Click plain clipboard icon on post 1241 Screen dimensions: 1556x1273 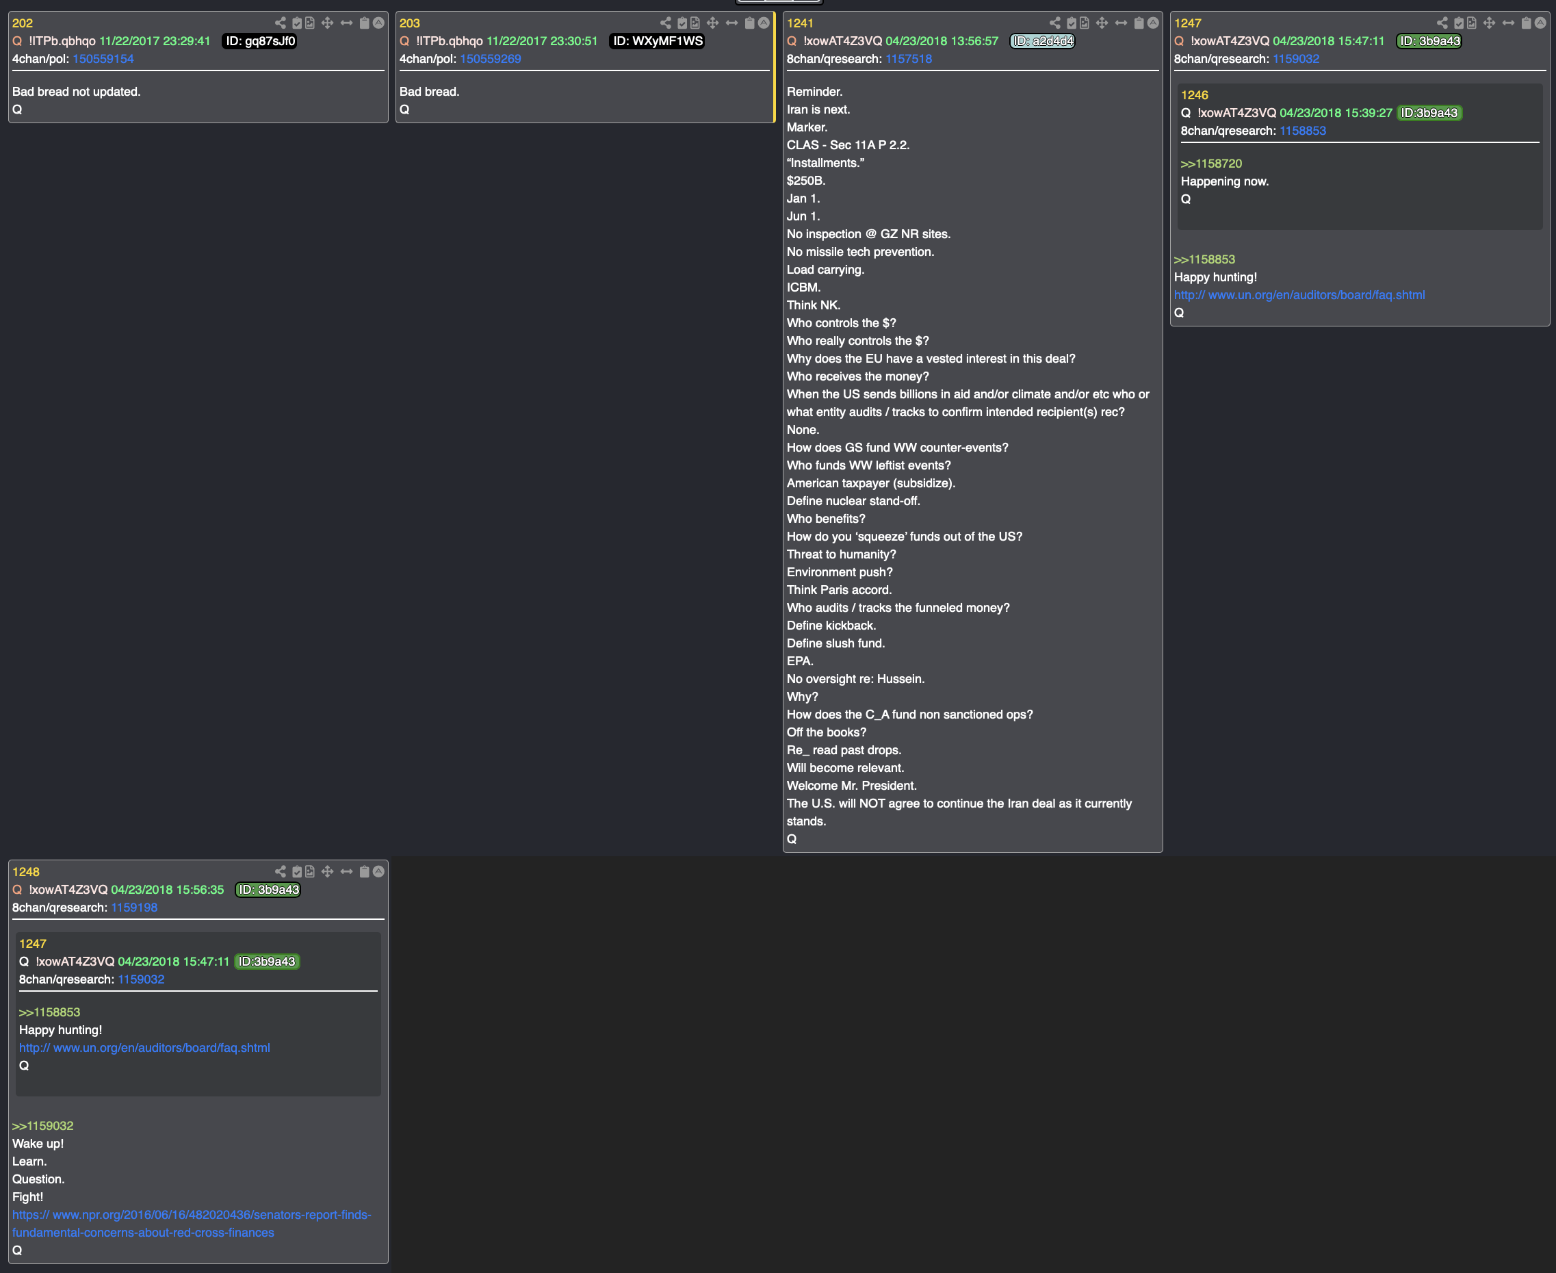coord(1139,23)
